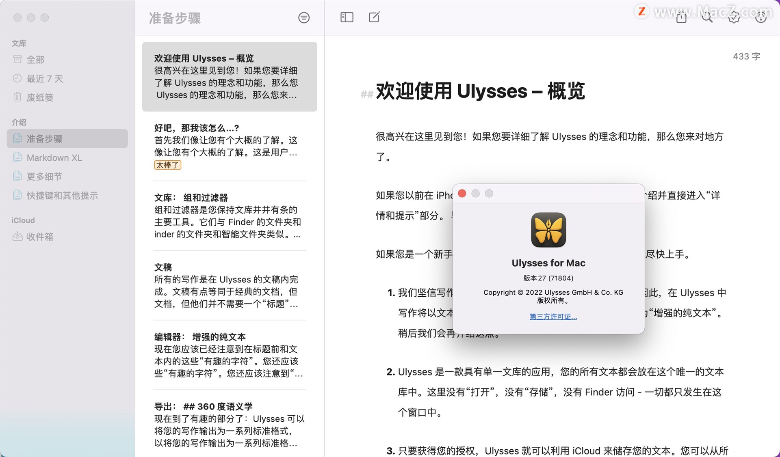Click the search magnifier icon
Viewport: 780px width, 457px height.
click(707, 17)
